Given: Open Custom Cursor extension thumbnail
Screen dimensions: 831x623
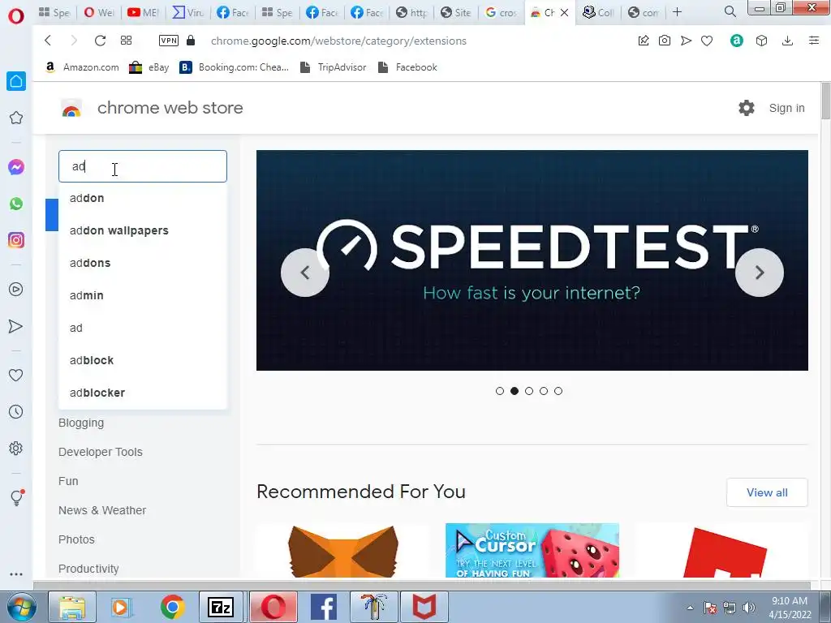Looking at the screenshot, I should pyautogui.click(x=532, y=551).
